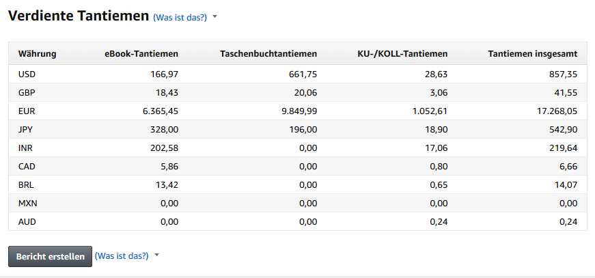Select the KU-/KOLL-Tantiemen column header
The height and width of the screenshot is (278, 595).
click(x=402, y=54)
